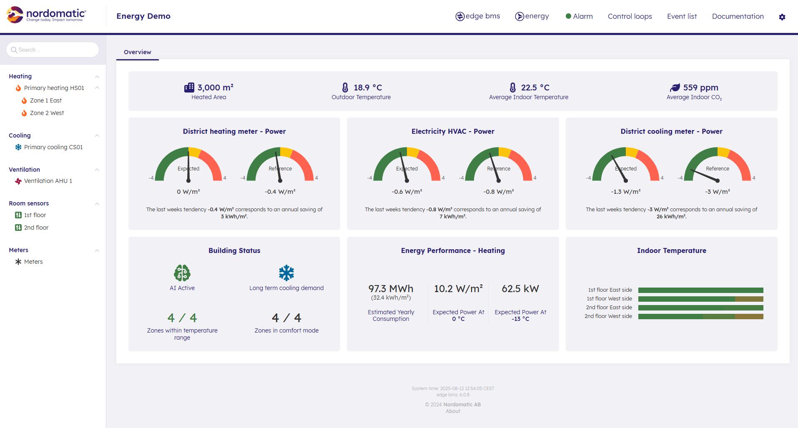The height and width of the screenshot is (428, 798).
Task: Click the outdoor temperature thermometer icon
Action: pyautogui.click(x=345, y=88)
